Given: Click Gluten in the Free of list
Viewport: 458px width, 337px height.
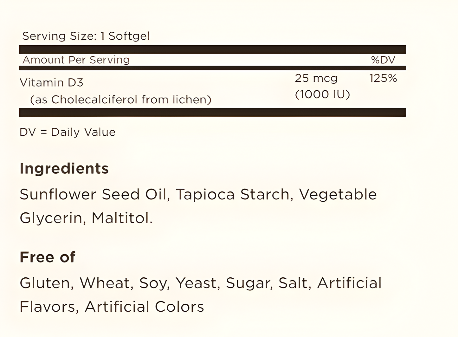Looking at the screenshot, I should [x=44, y=283].
